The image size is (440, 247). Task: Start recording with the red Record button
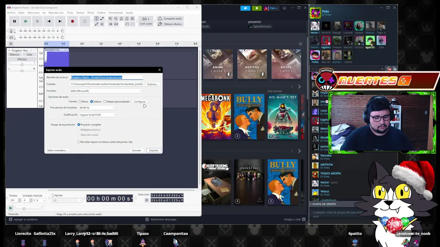pos(72,21)
